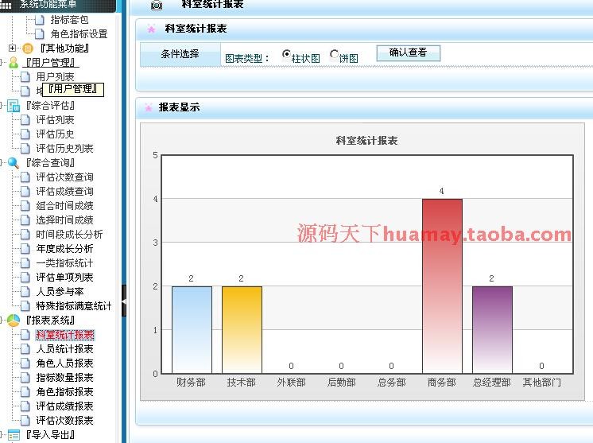Image resolution: width=593 pixels, height=443 pixels.
Task: Click the page icon next to 评估列表
Action: pos(25,120)
